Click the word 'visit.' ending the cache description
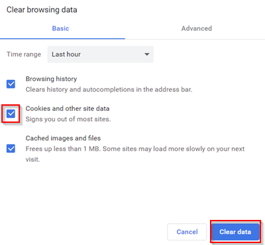 tap(32, 159)
